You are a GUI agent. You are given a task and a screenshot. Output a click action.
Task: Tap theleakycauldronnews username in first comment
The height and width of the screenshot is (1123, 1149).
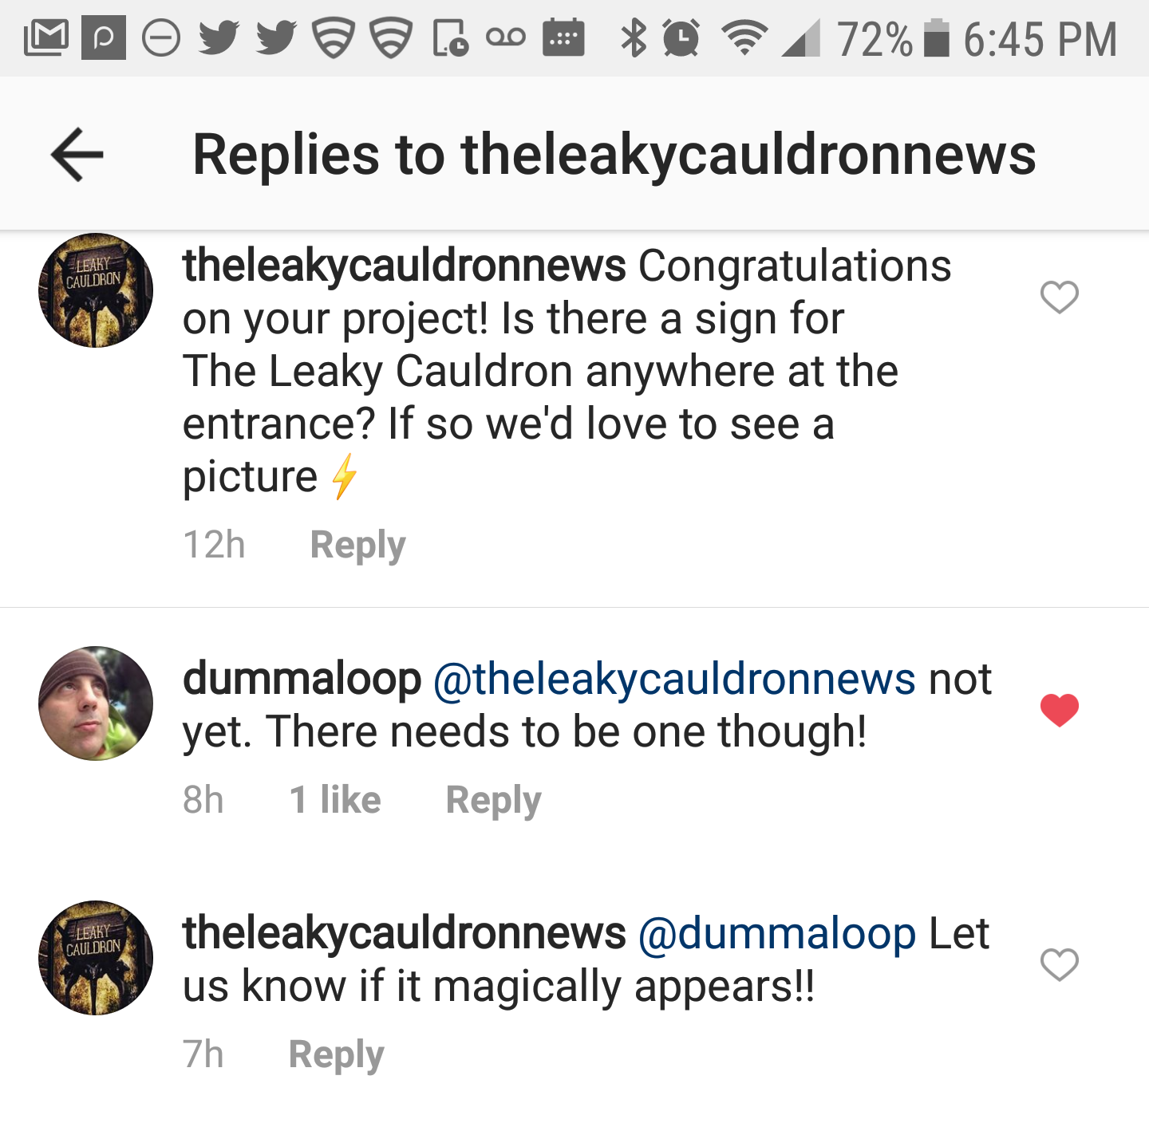point(404,266)
